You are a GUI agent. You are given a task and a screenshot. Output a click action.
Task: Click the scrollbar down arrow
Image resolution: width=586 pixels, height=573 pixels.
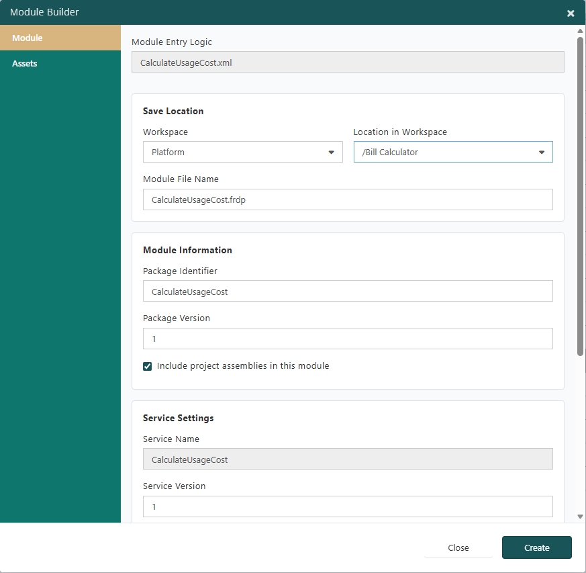[580, 517]
